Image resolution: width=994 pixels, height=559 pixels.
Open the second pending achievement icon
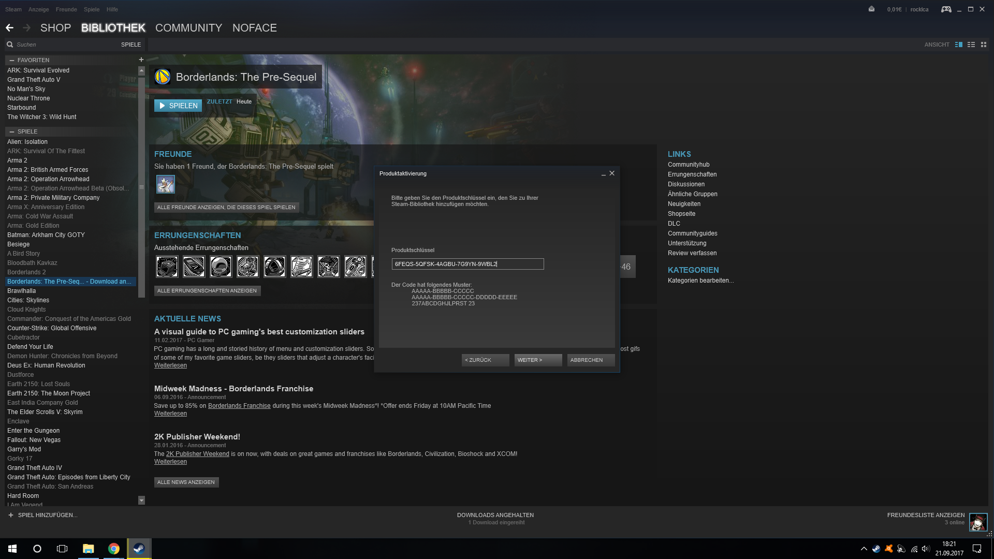[x=194, y=267]
